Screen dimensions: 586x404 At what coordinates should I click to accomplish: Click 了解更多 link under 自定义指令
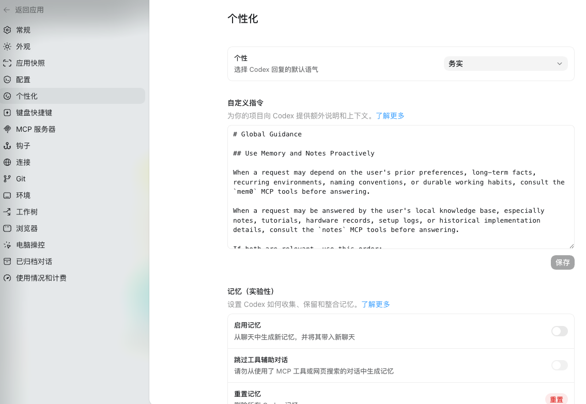(x=390, y=116)
